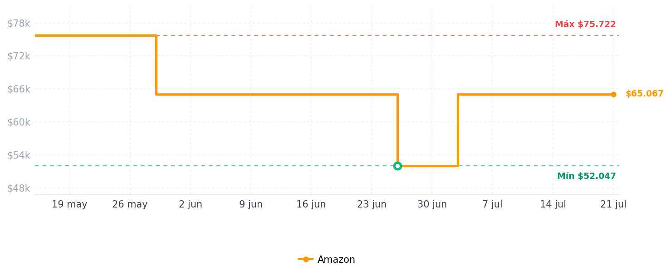Click the 30 jun date label

[x=432, y=204]
